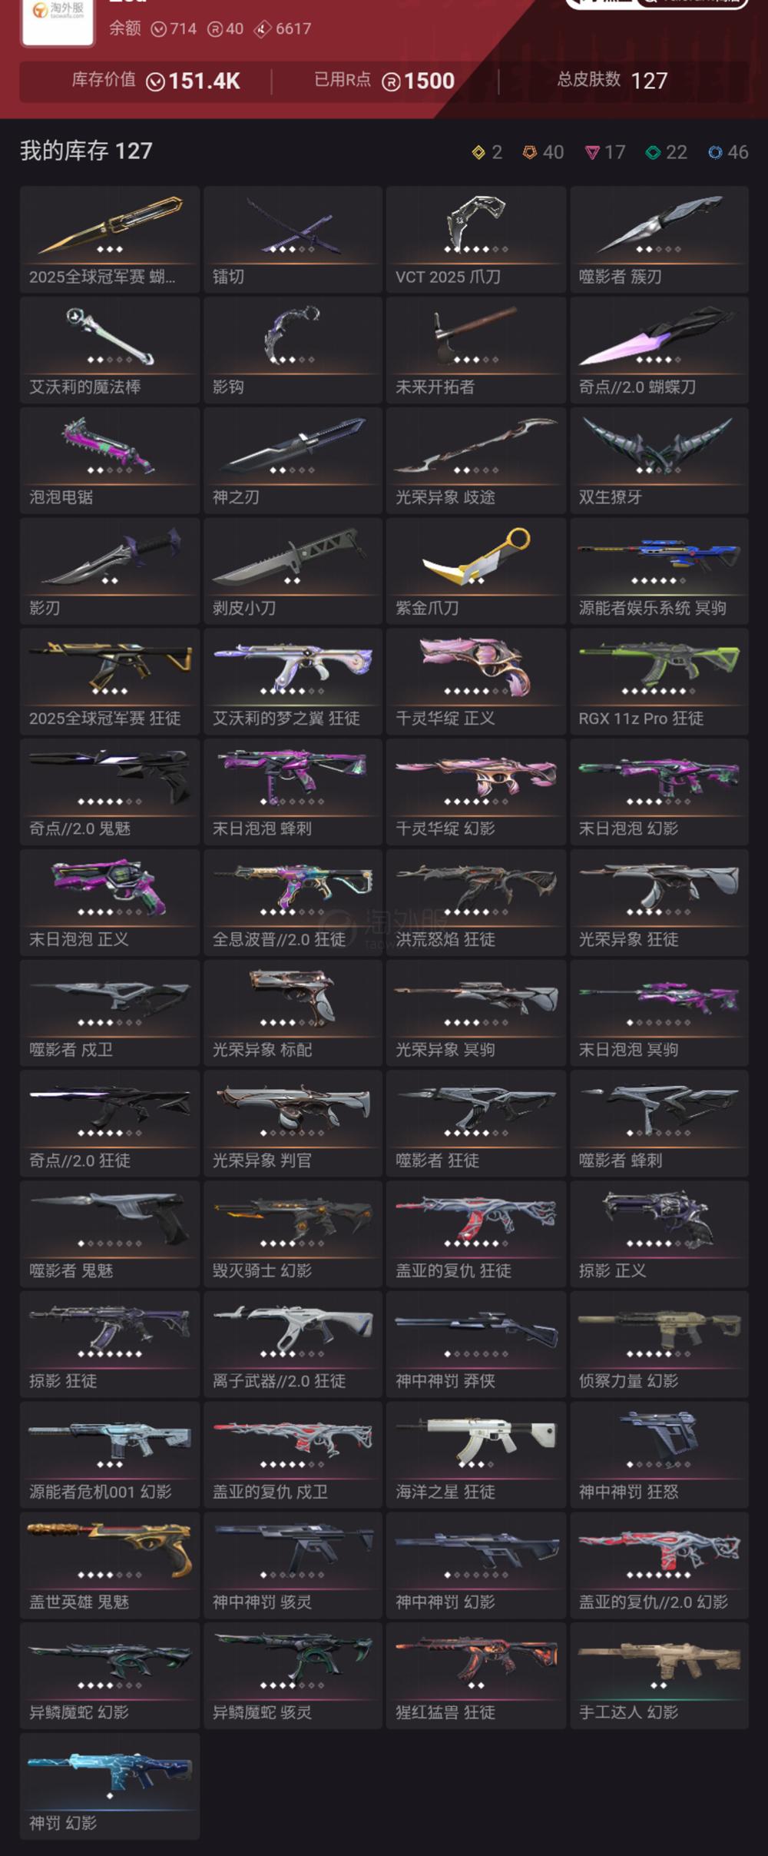Click the orange pentagon tier icon
This screenshot has width=768, height=1856.
point(530,152)
